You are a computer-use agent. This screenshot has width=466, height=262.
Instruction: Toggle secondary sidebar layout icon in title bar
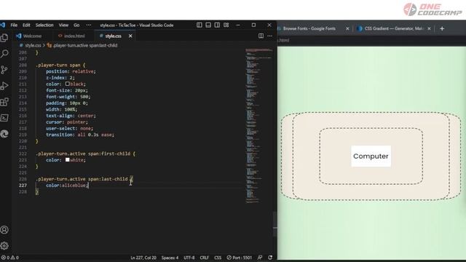coord(217,25)
